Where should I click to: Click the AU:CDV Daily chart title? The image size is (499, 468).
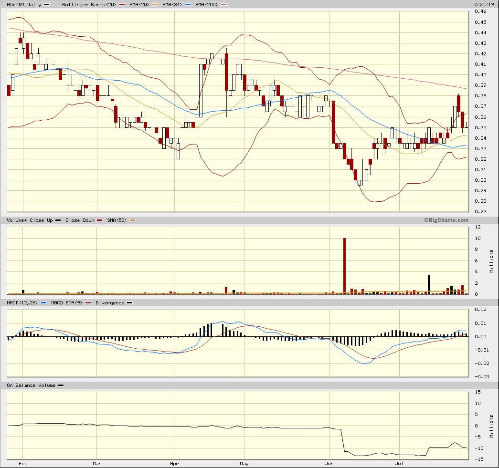pyautogui.click(x=24, y=4)
